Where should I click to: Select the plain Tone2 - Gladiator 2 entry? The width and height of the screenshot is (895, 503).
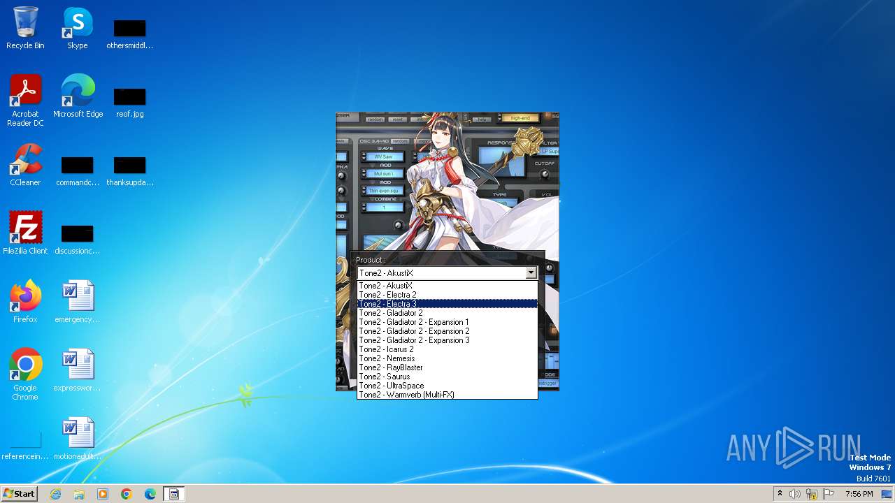(447, 313)
